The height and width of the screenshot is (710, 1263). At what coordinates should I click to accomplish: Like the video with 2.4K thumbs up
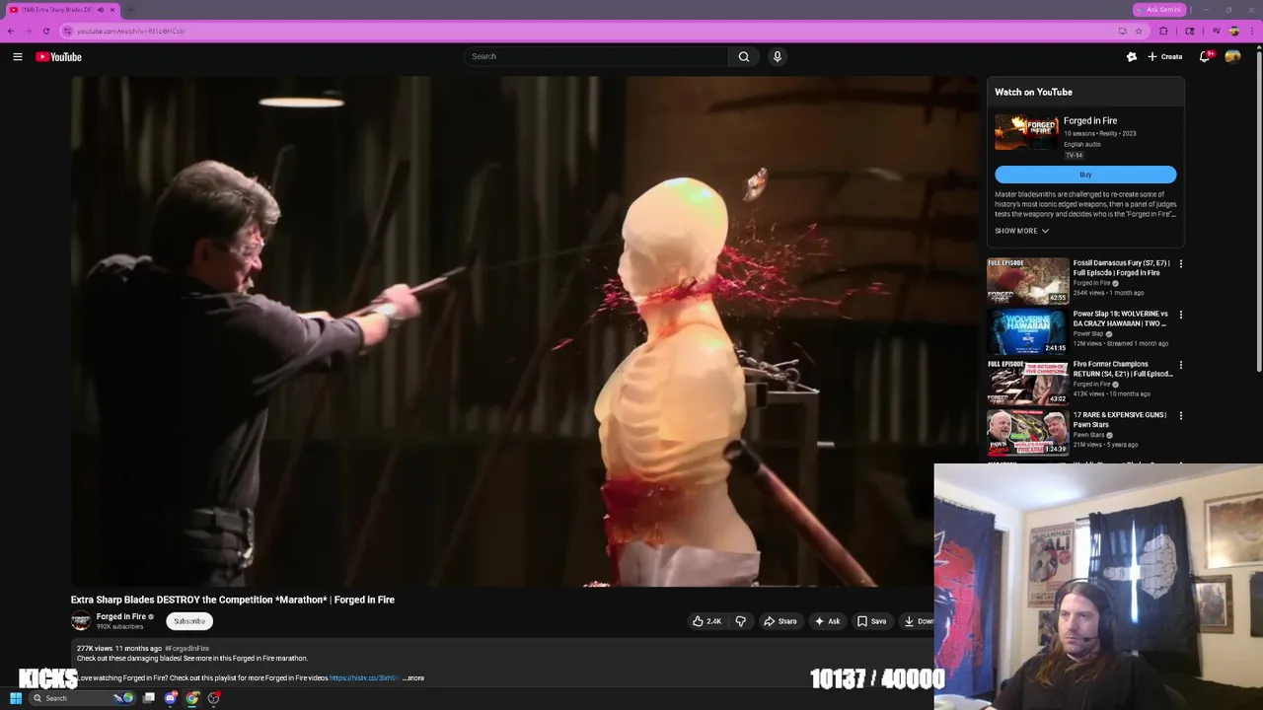[706, 621]
